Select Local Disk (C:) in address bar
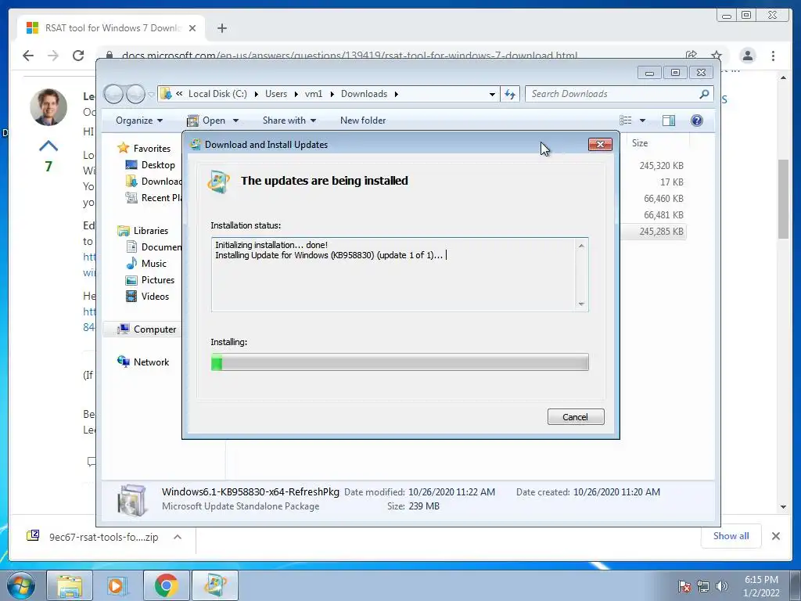The height and width of the screenshot is (601, 801). tap(217, 94)
